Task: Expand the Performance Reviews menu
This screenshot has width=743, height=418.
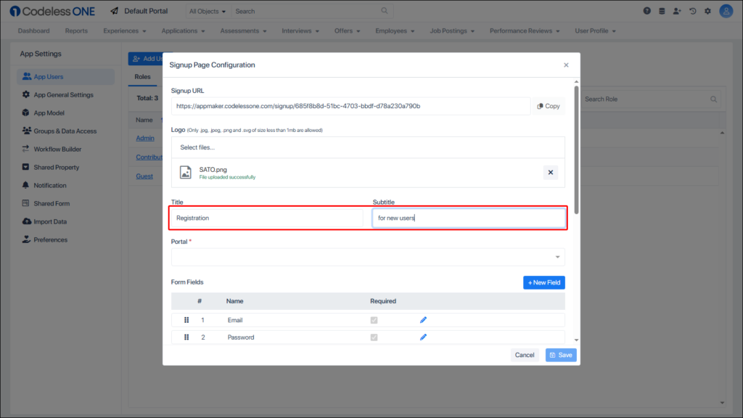Action: pos(525,30)
